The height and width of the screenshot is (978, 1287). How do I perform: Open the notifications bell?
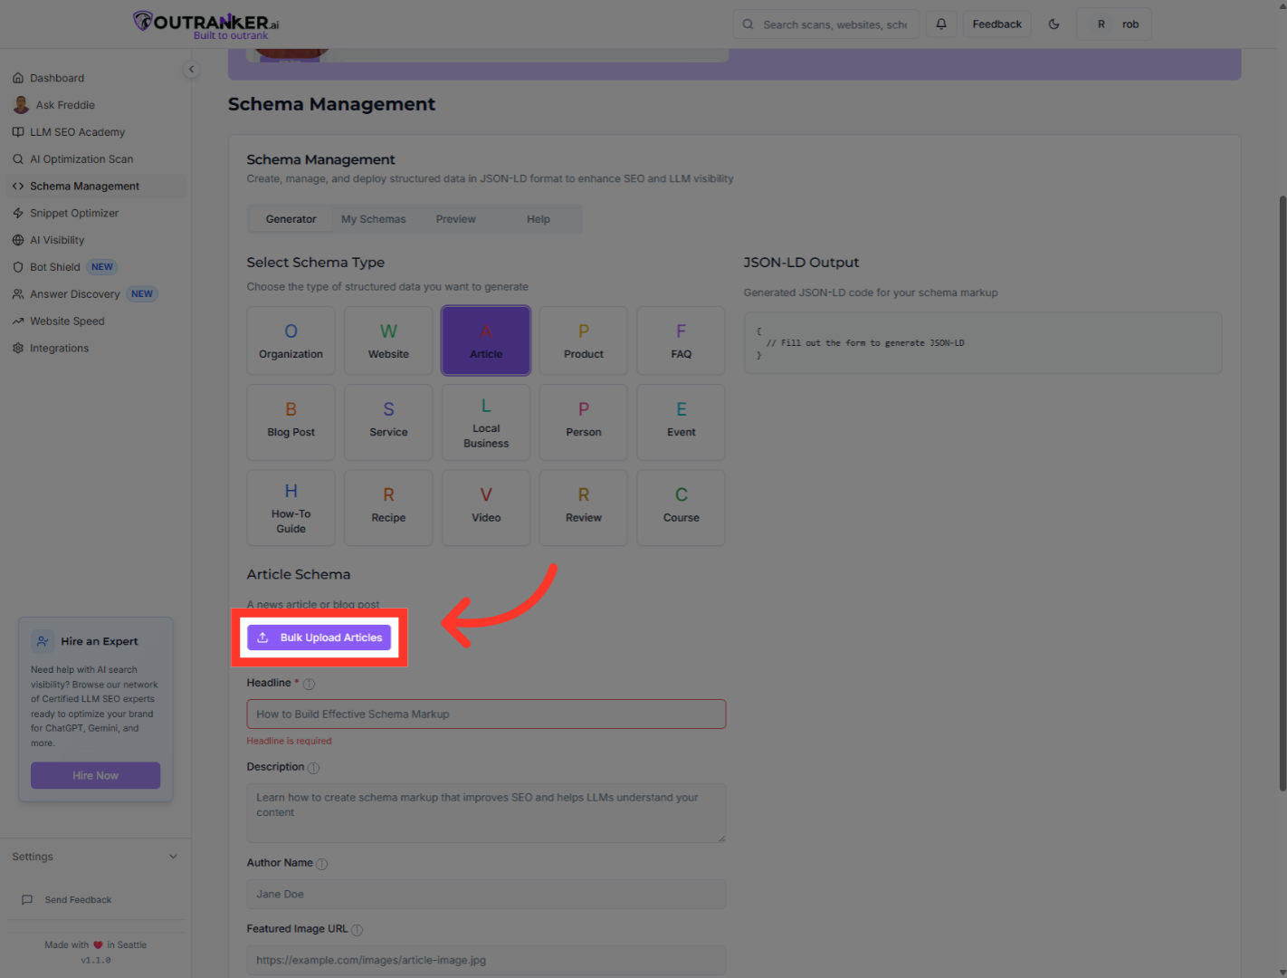click(x=941, y=24)
